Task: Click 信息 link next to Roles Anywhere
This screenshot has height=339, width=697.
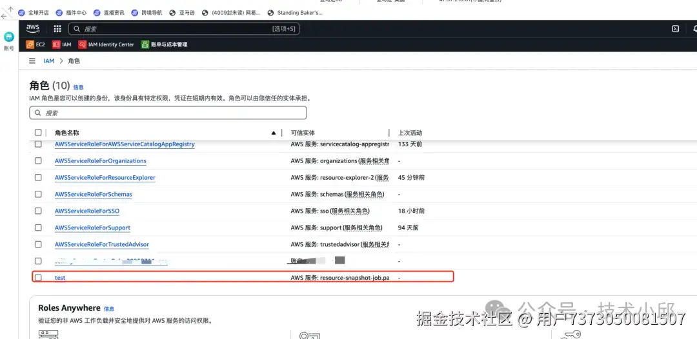Action: (x=109, y=309)
